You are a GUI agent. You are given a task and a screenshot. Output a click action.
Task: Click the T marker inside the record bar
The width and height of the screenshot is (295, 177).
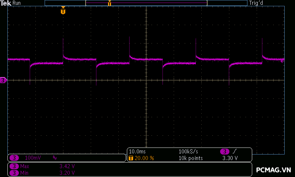[x=109, y=3]
